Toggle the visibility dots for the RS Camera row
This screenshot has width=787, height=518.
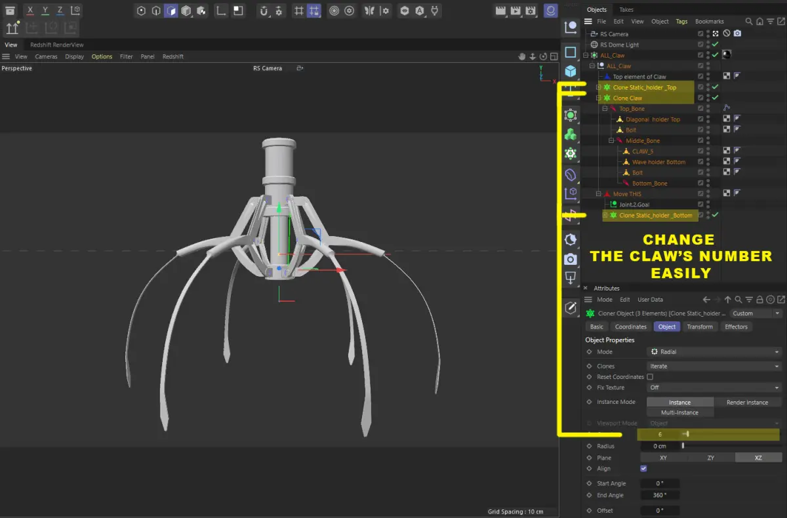click(708, 33)
